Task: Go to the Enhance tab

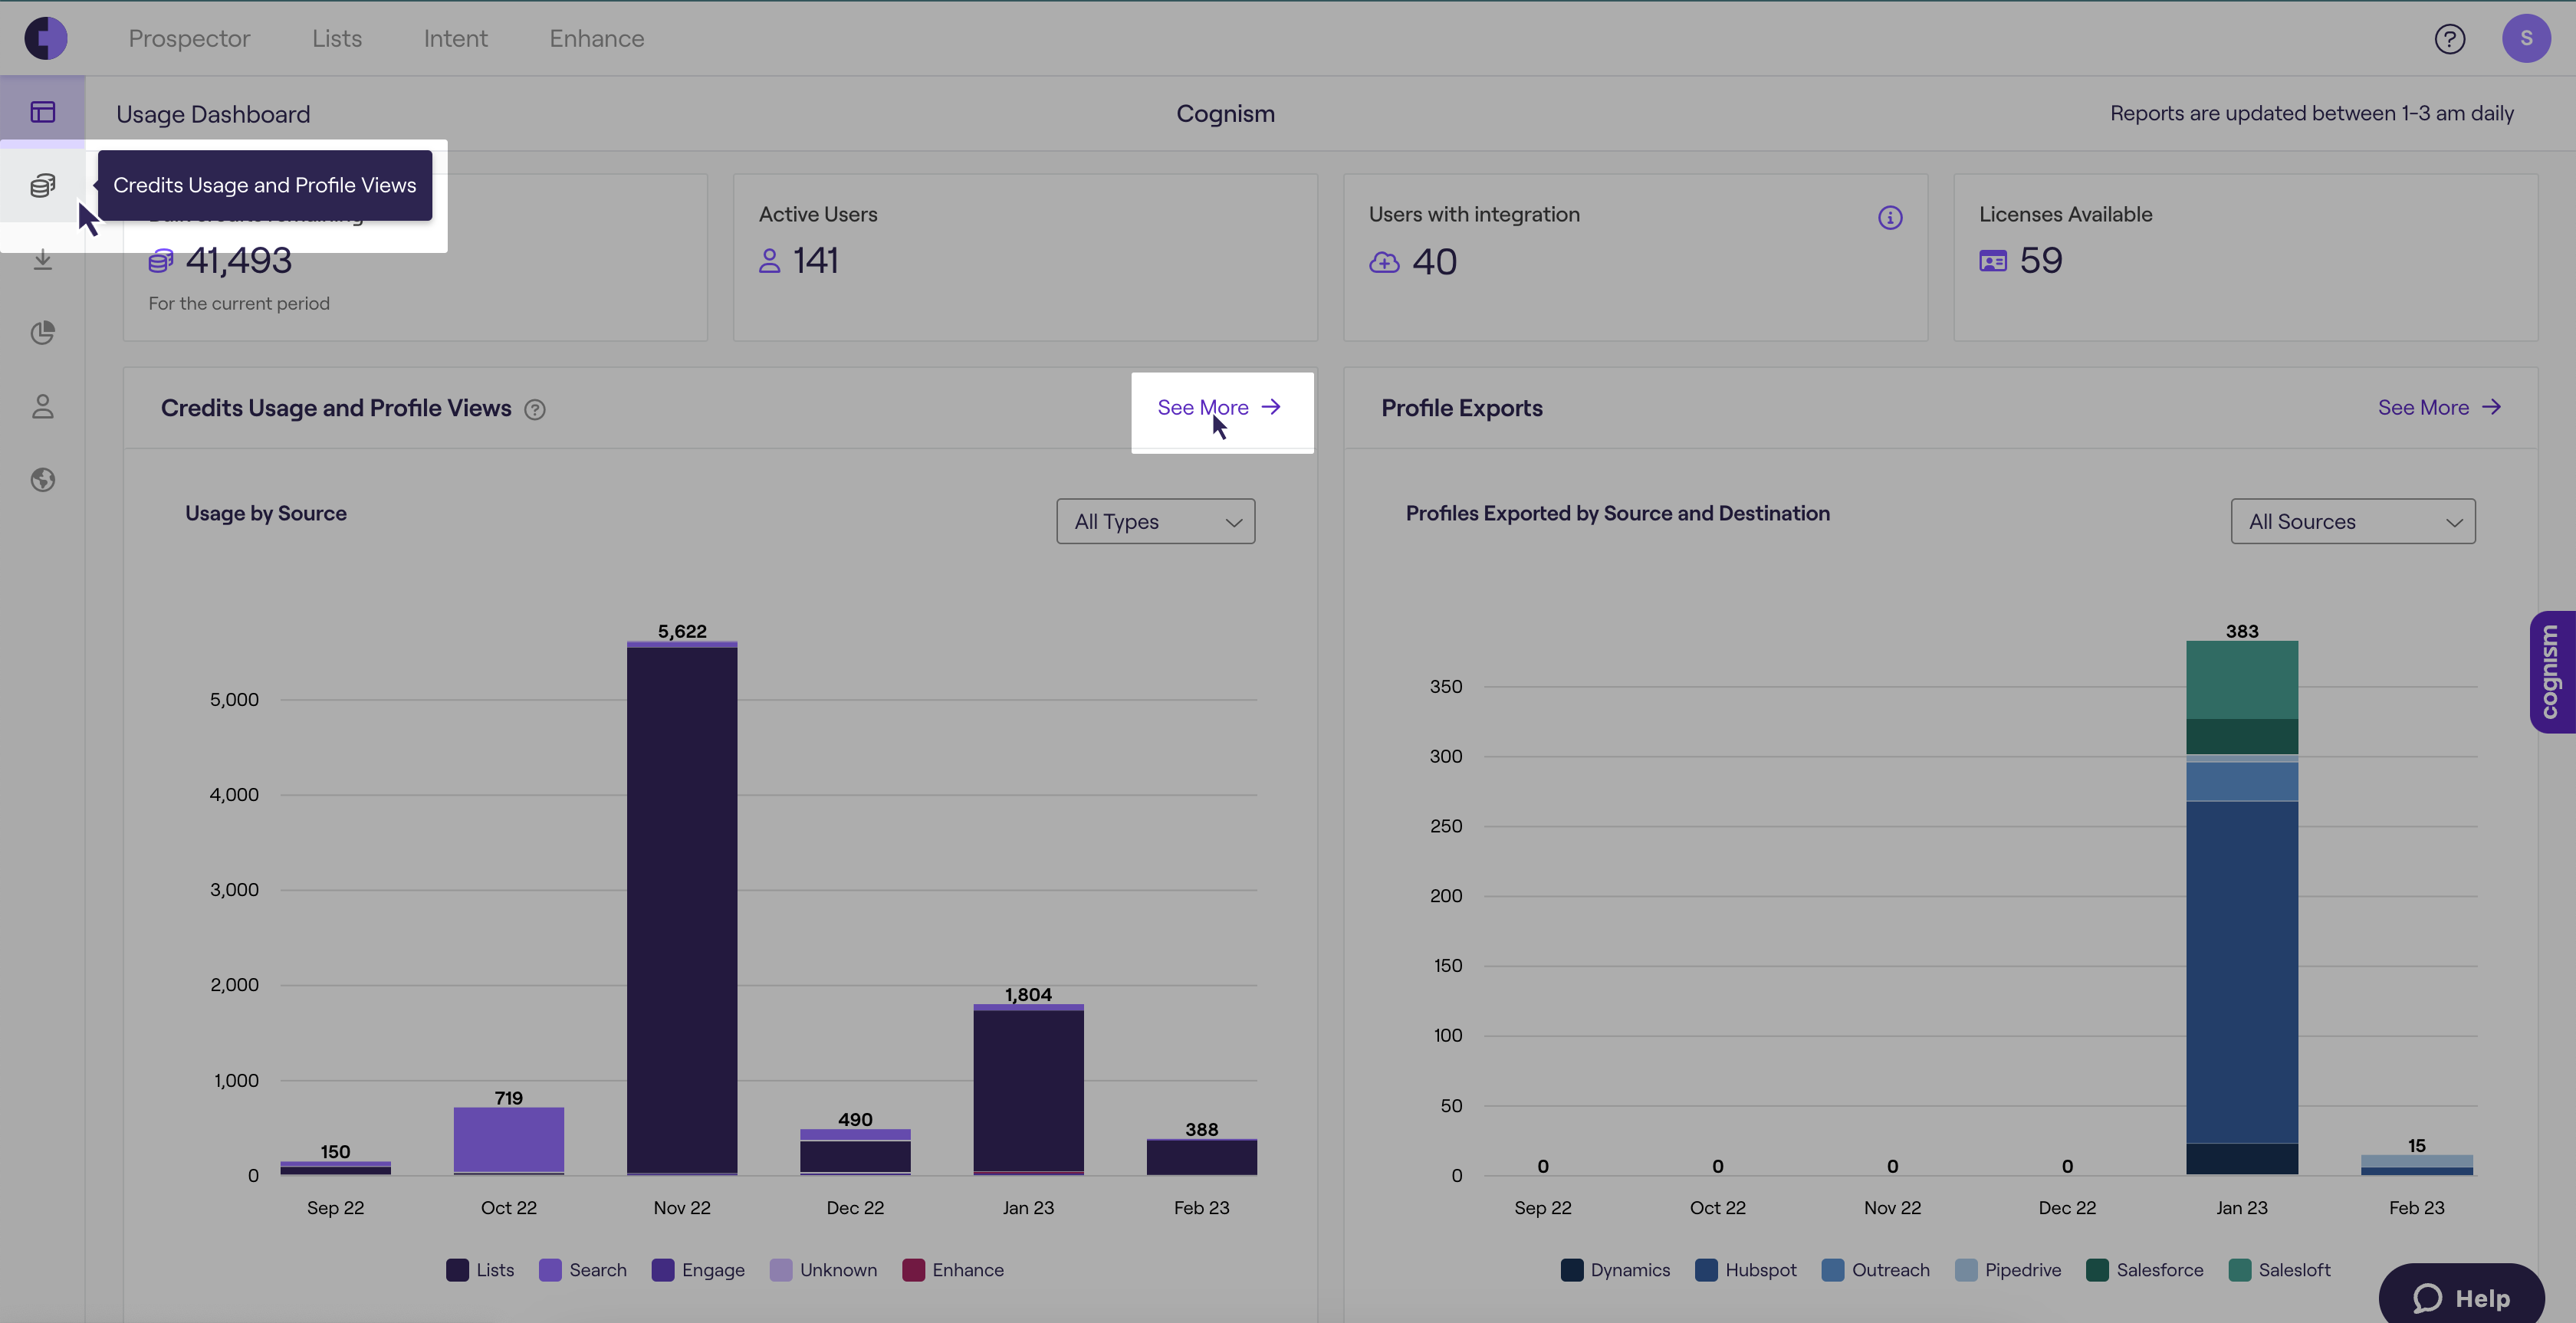Action: tap(597, 38)
